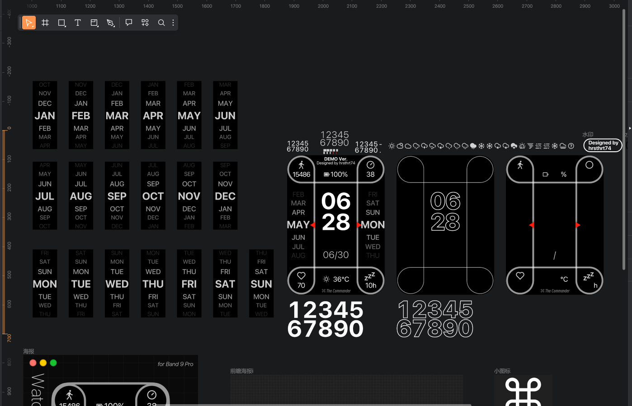Select the Section tool

pyautogui.click(x=94, y=23)
